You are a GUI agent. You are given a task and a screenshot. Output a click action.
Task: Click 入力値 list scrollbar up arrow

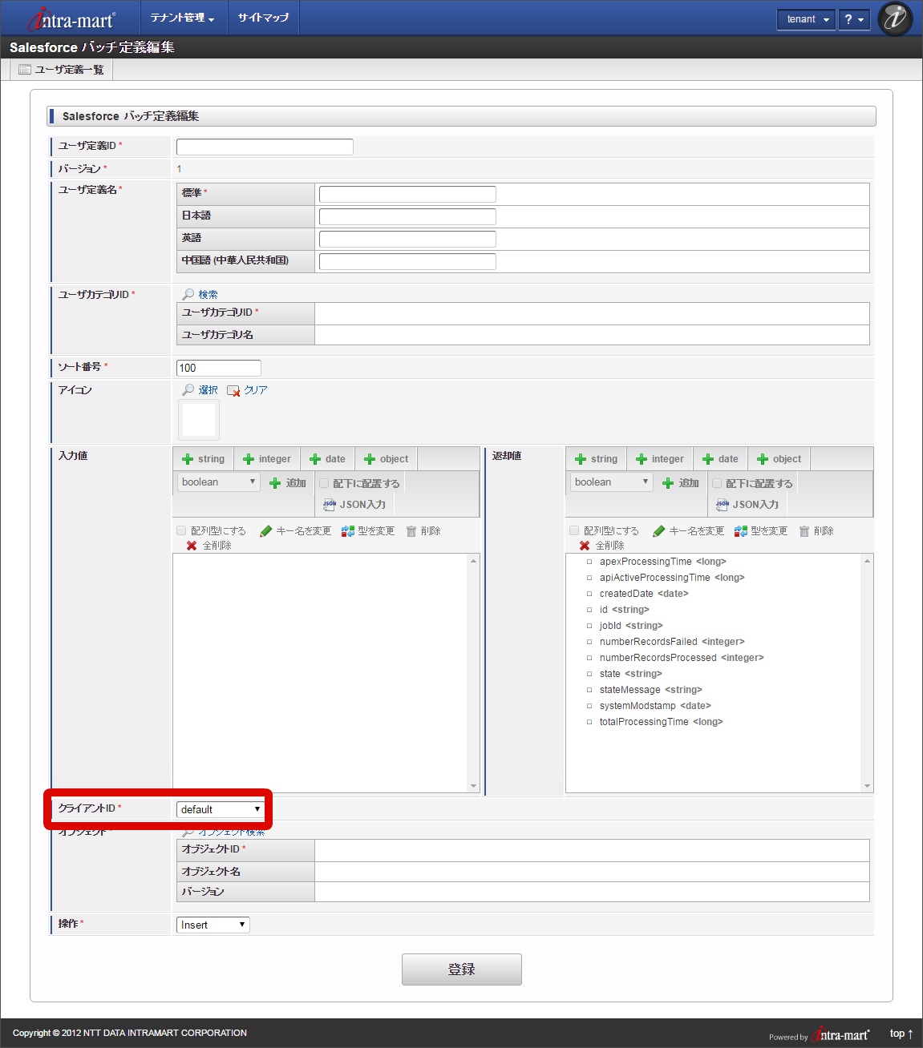[473, 561]
